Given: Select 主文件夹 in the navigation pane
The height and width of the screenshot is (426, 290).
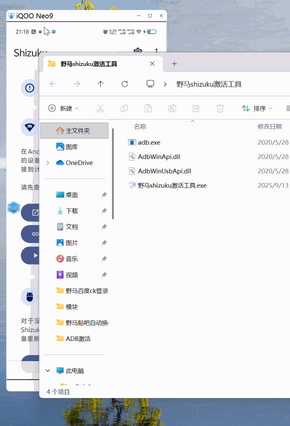Looking at the screenshot, I should [x=74, y=130].
